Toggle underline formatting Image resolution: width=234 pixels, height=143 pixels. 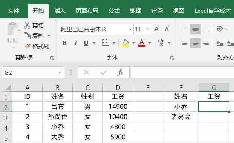click(x=86, y=43)
